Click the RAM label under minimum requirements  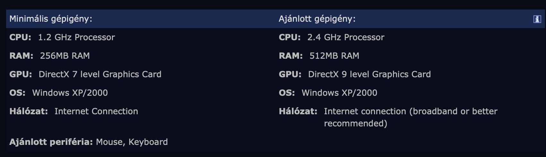click(x=21, y=56)
